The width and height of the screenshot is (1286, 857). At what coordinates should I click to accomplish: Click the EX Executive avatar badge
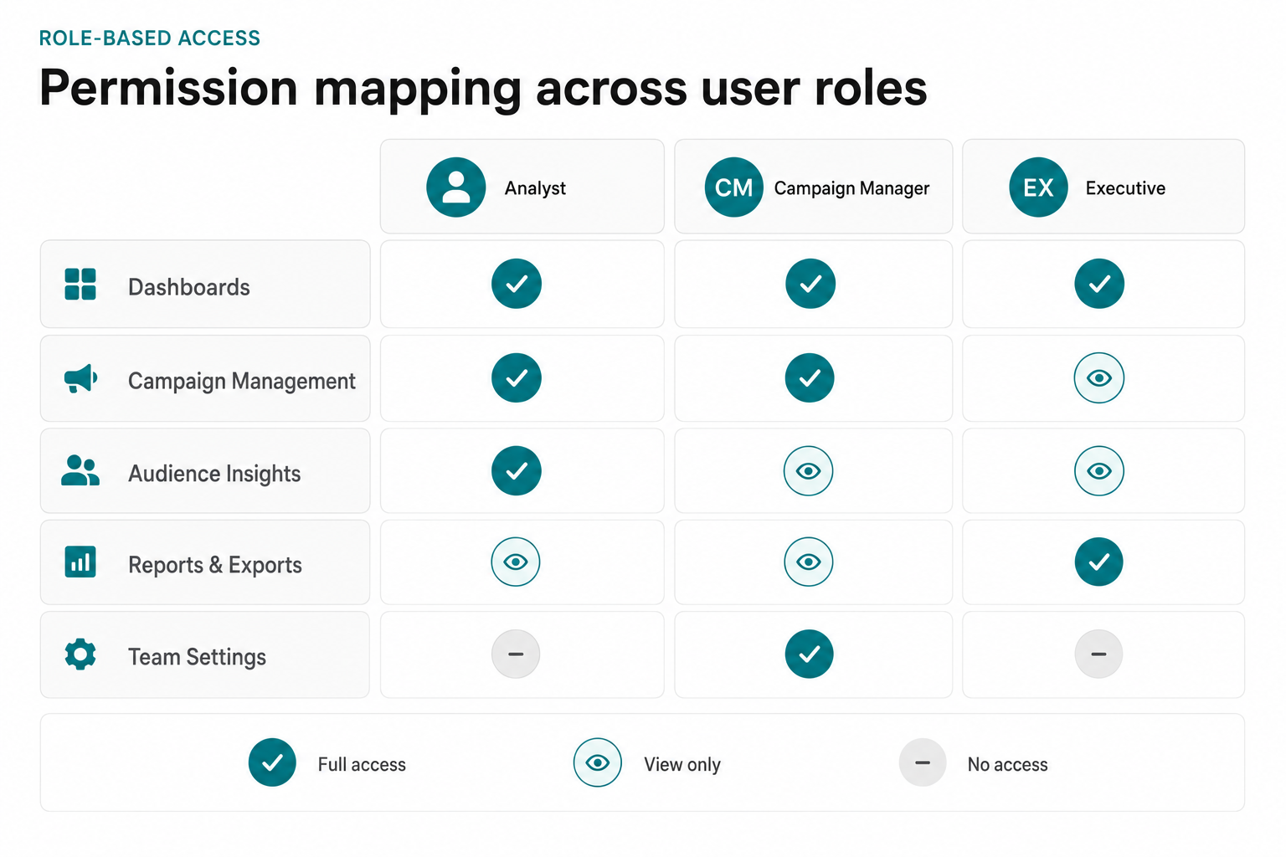point(1039,187)
